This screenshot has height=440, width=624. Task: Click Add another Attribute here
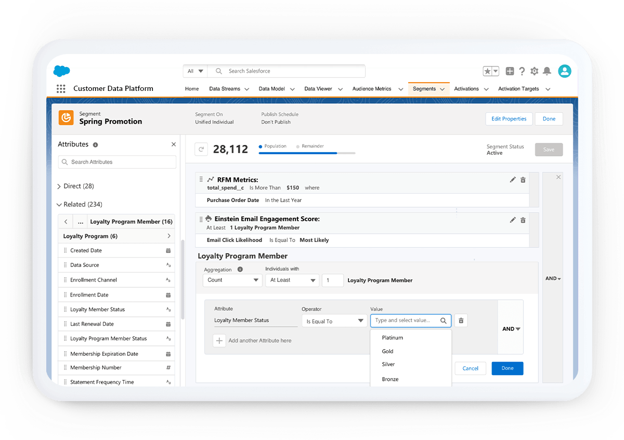coord(259,341)
